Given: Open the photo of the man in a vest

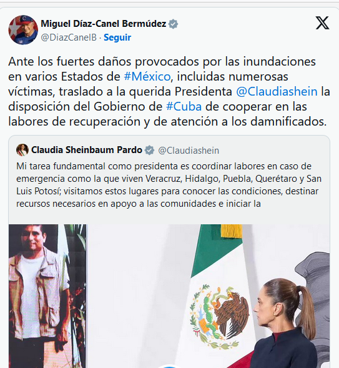Looking at the screenshot, I should click(x=47, y=296).
